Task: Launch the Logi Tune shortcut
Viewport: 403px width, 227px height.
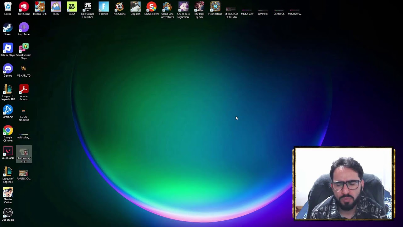Action: pos(24,29)
